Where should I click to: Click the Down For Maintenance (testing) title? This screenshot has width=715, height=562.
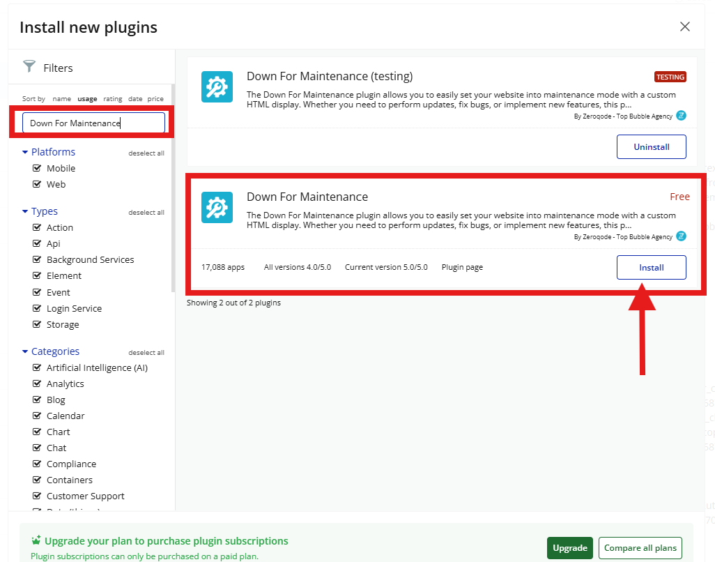(330, 76)
